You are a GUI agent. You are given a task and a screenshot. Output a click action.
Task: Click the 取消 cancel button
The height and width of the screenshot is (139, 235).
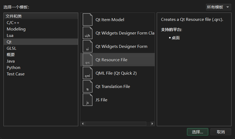pos(221,132)
